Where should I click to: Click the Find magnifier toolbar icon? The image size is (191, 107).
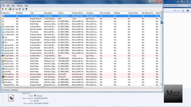(x=23, y=9)
